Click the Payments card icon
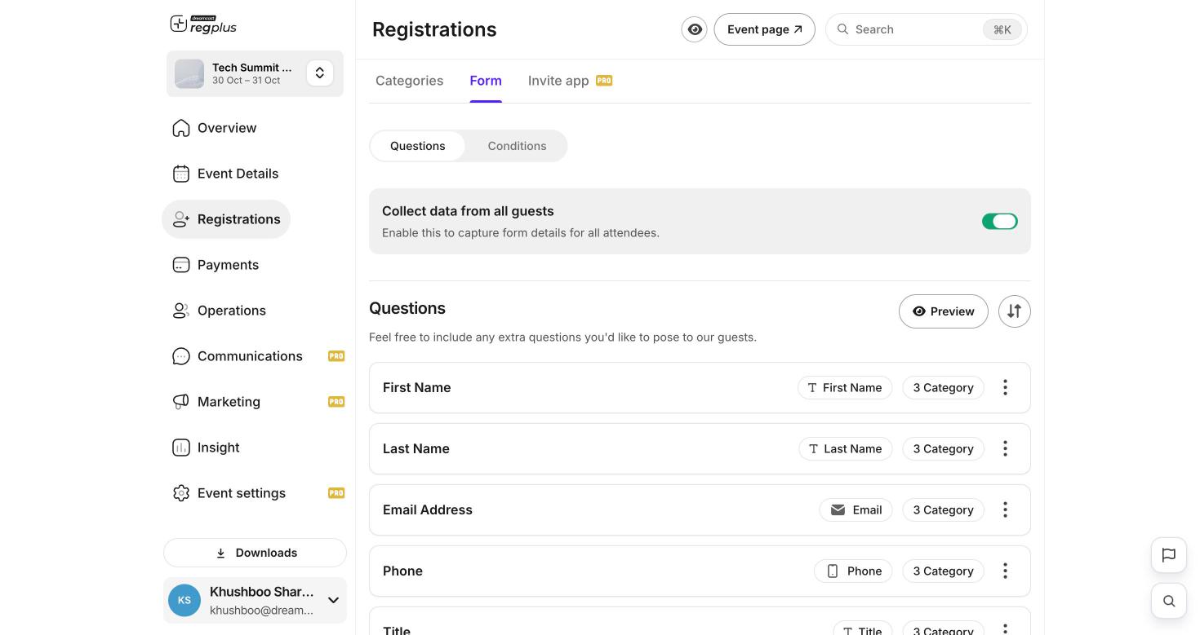1200x635 pixels. 181,265
